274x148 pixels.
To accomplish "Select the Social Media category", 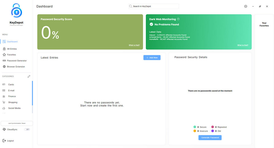I will 14,108.
